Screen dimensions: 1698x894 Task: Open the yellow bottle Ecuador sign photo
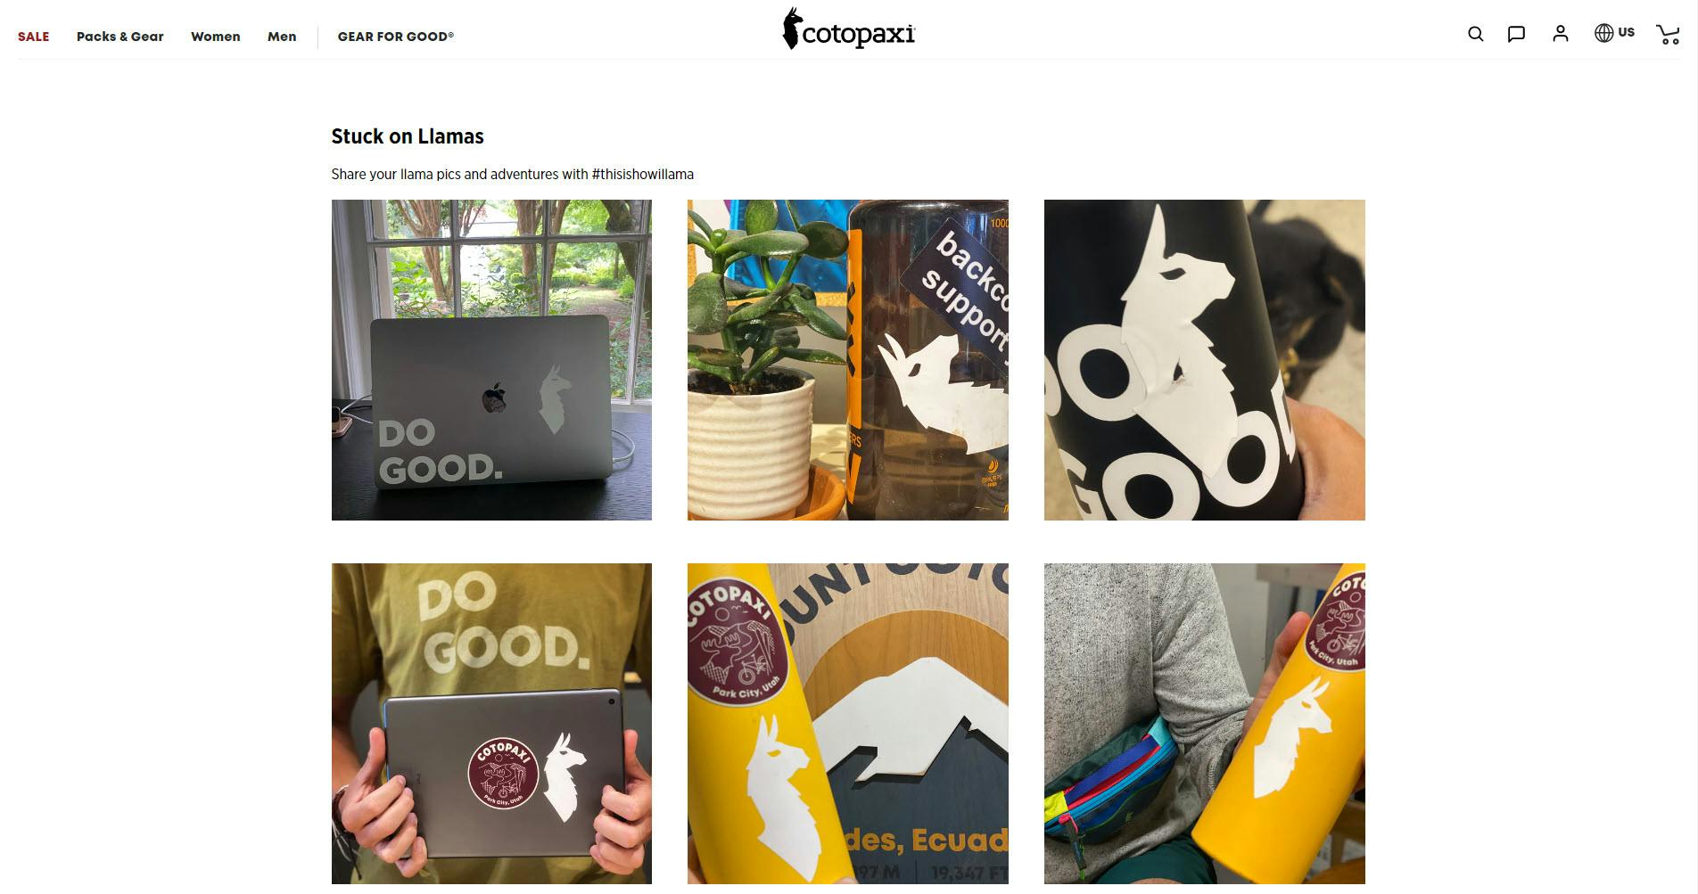click(x=848, y=724)
